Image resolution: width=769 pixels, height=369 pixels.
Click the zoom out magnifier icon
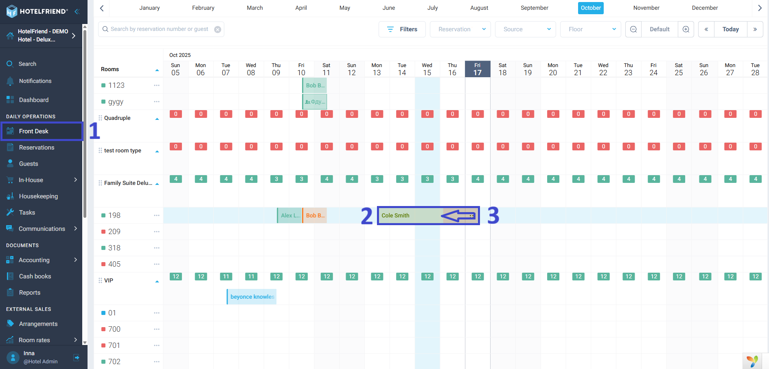tap(633, 29)
